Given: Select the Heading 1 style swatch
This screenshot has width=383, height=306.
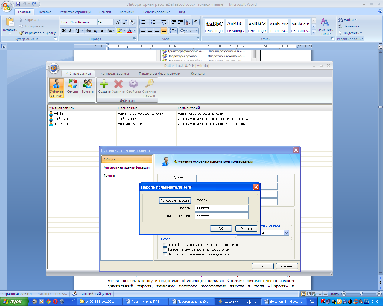Looking at the screenshot, I should 214,26.
